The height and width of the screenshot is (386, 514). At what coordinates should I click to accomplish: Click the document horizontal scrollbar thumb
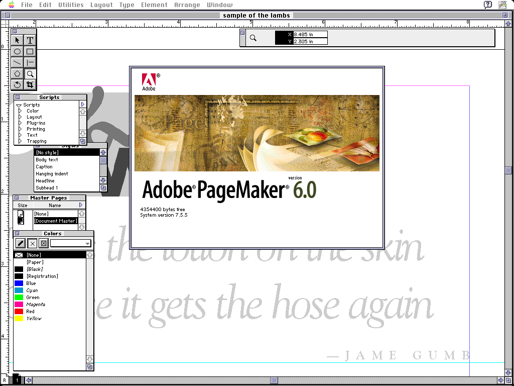pos(274,380)
